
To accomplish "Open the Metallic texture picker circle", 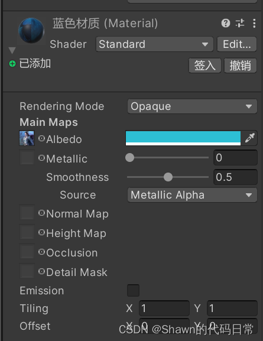I will [x=41, y=158].
